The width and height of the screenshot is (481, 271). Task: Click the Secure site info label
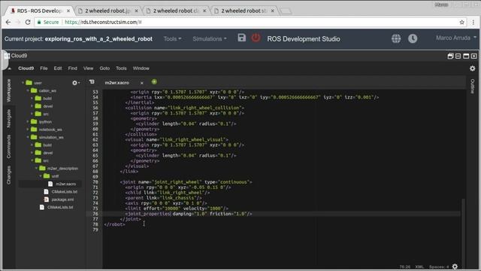(48, 22)
